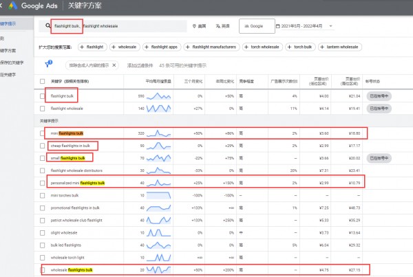Viewport: 413px width, 277px height.
Task: Check the mini torches bulk row checkbox
Action: point(42,195)
